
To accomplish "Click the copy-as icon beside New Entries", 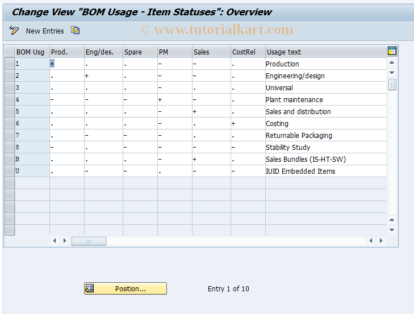I will click(x=76, y=30).
